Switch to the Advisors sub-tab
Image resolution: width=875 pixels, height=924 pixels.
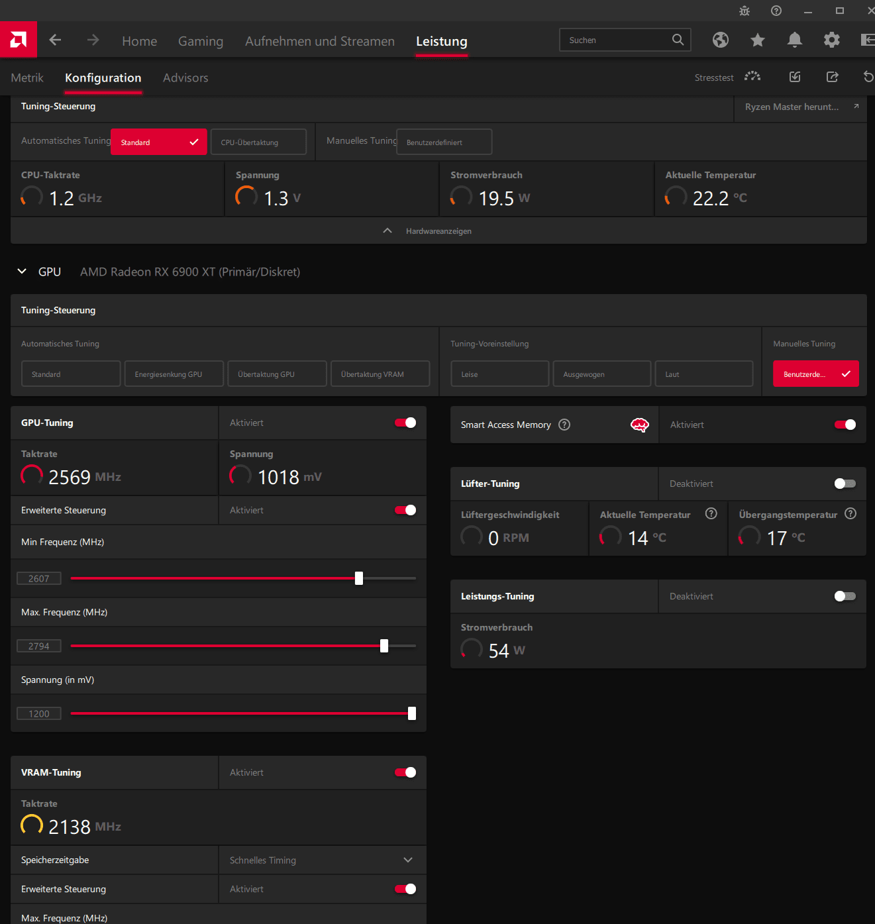pyautogui.click(x=185, y=77)
